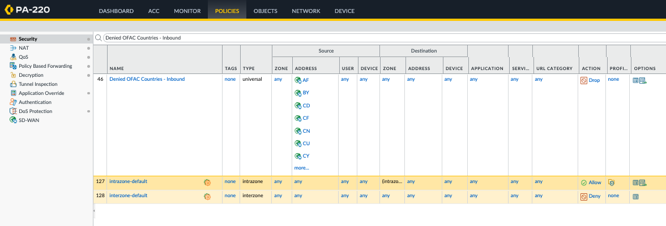Click the search magnifier icon
This screenshot has width=666, height=226.
[x=99, y=38]
